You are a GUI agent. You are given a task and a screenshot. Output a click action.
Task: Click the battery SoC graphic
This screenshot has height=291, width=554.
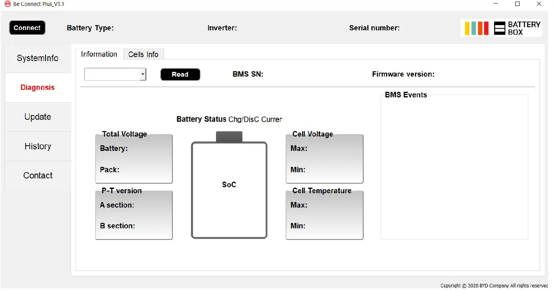pyautogui.click(x=229, y=190)
